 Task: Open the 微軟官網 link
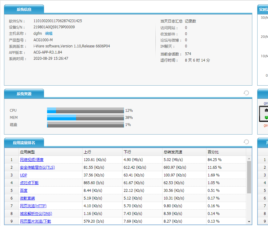tap(27, 198)
